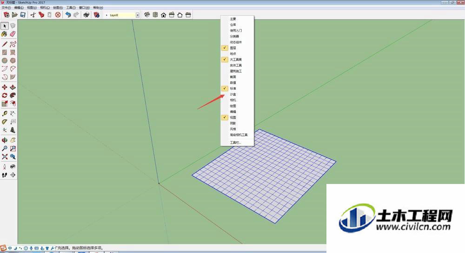Select the Move tool

click(5, 87)
